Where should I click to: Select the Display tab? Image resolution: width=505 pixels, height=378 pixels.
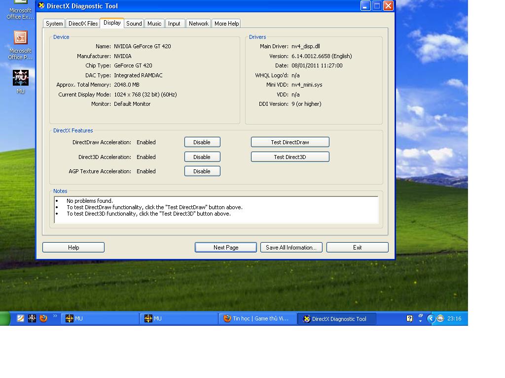[x=112, y=23]
